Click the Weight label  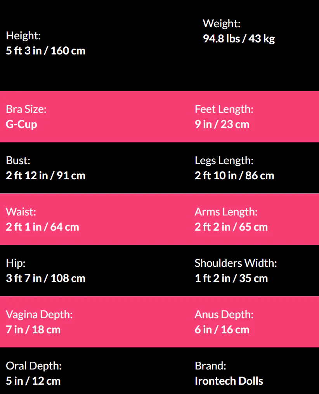coord(222,24)
